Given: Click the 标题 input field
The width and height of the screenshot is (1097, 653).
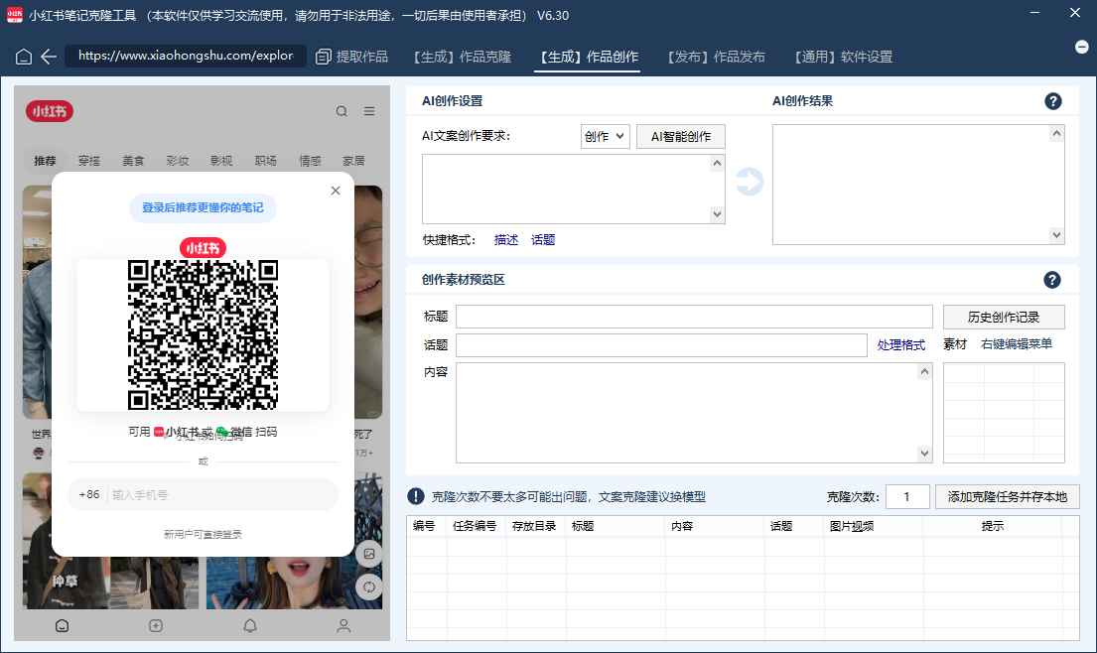Looking at the screenshot, I should (x=694, y=318).
